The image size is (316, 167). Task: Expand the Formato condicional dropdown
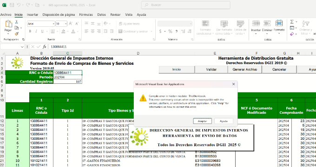[x=213, y=34]
